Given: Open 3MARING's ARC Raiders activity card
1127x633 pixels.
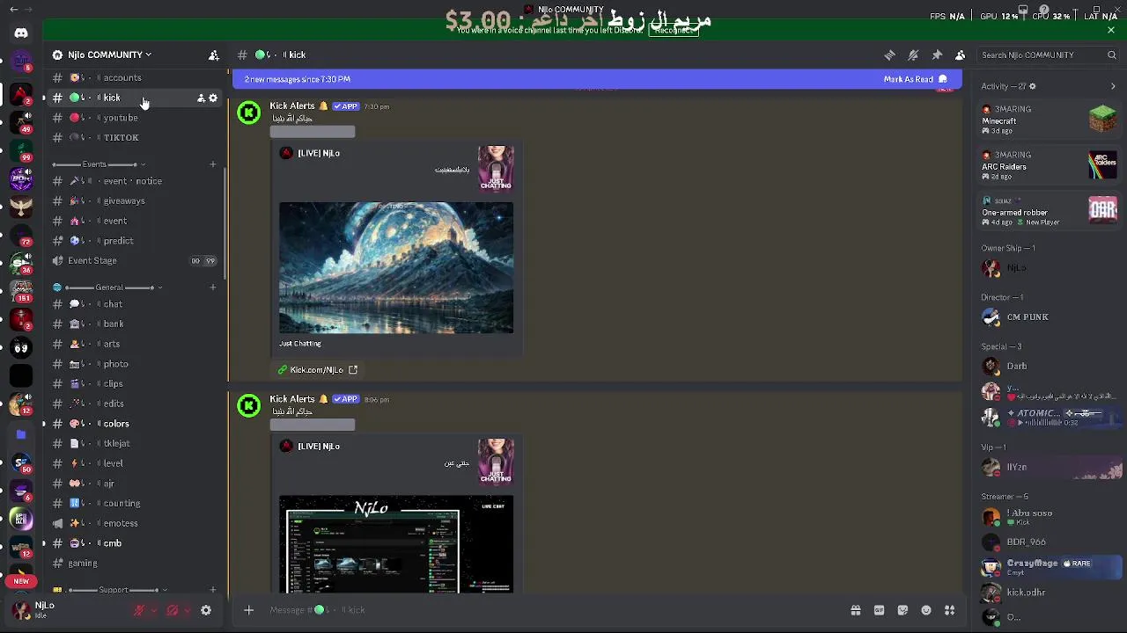Looking at the screenshot, I should (1049, 165).
